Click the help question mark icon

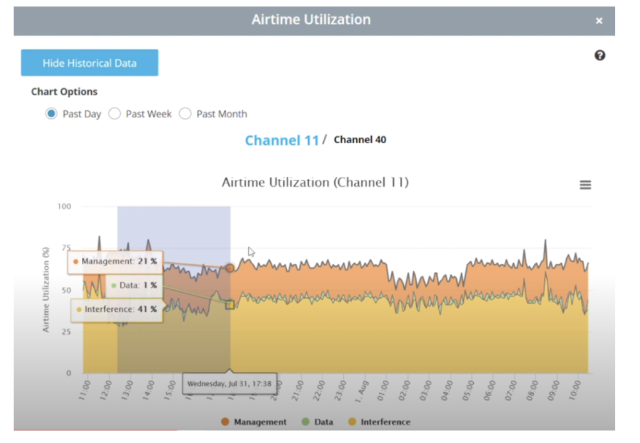(x=599, y=56)
